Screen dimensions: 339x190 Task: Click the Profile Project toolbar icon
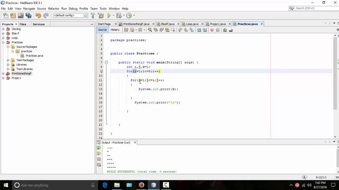click(x=129, y=15)
